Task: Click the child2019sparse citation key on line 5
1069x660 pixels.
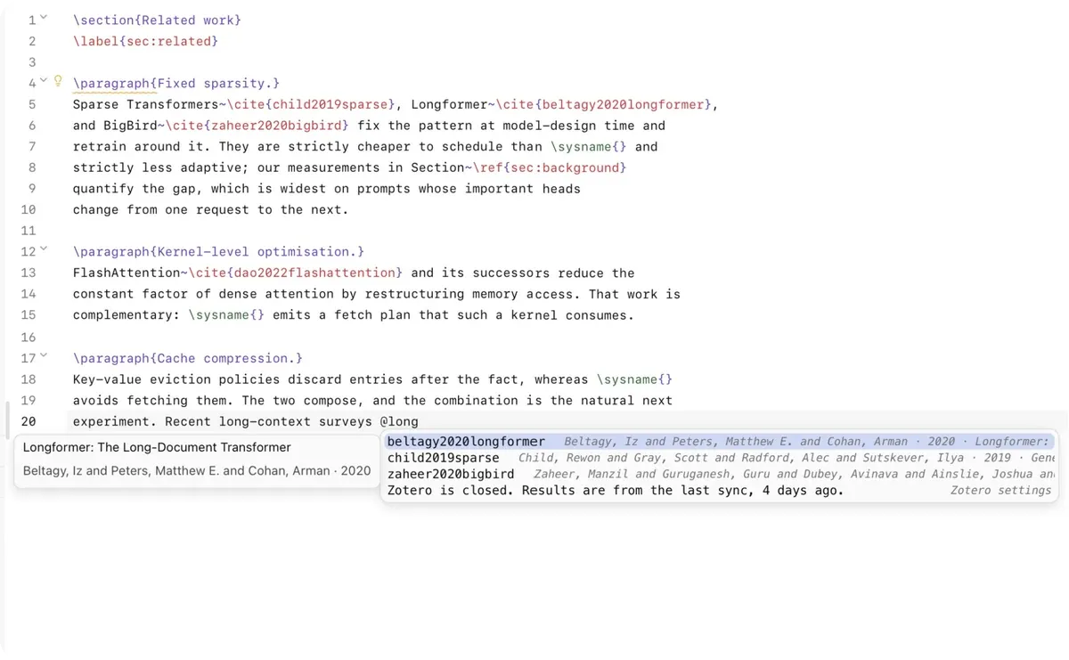Action: click(x=330, y=104)
